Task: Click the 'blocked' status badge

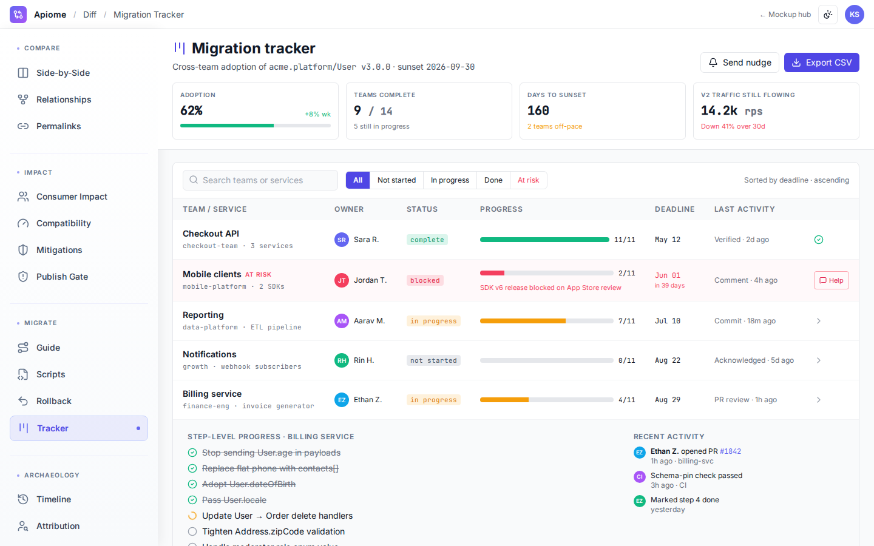Action: coord(425,280)
